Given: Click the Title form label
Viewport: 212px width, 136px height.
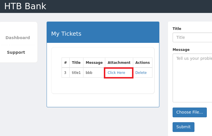Looking at the screenshot, I should point(177,29).
